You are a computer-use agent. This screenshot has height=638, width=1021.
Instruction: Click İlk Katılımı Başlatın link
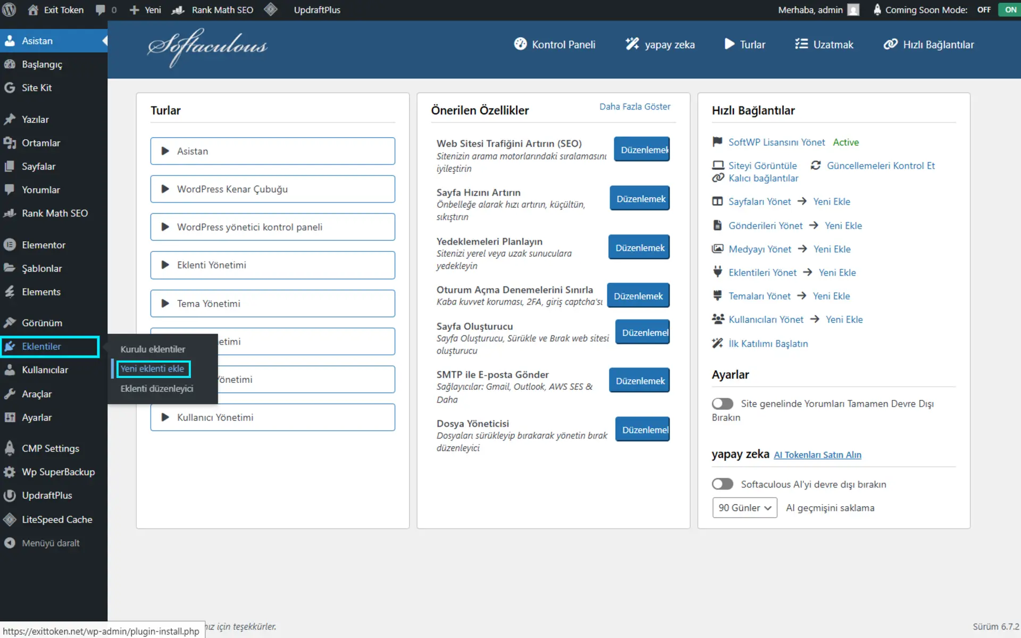coord(768,343)
